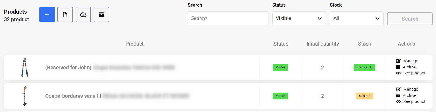Click eye See product for Coupe-bordures row
The image size is (436, 112).
click(x=398, y=101)
